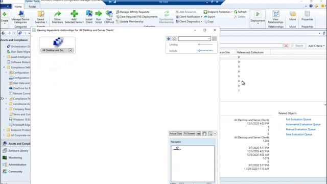Viewport: 327px width, 184px height.
Task: Click the home icon in relationship viewer
Action: pos(175,39)
